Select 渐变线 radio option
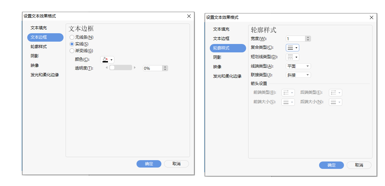This screenshot has height=186, width=385. 81,51
